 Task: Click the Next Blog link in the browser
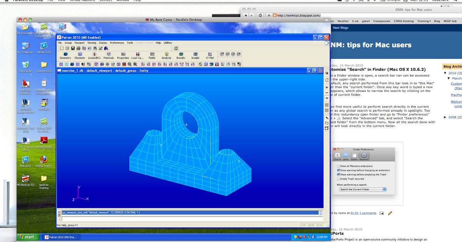[340, 28]
